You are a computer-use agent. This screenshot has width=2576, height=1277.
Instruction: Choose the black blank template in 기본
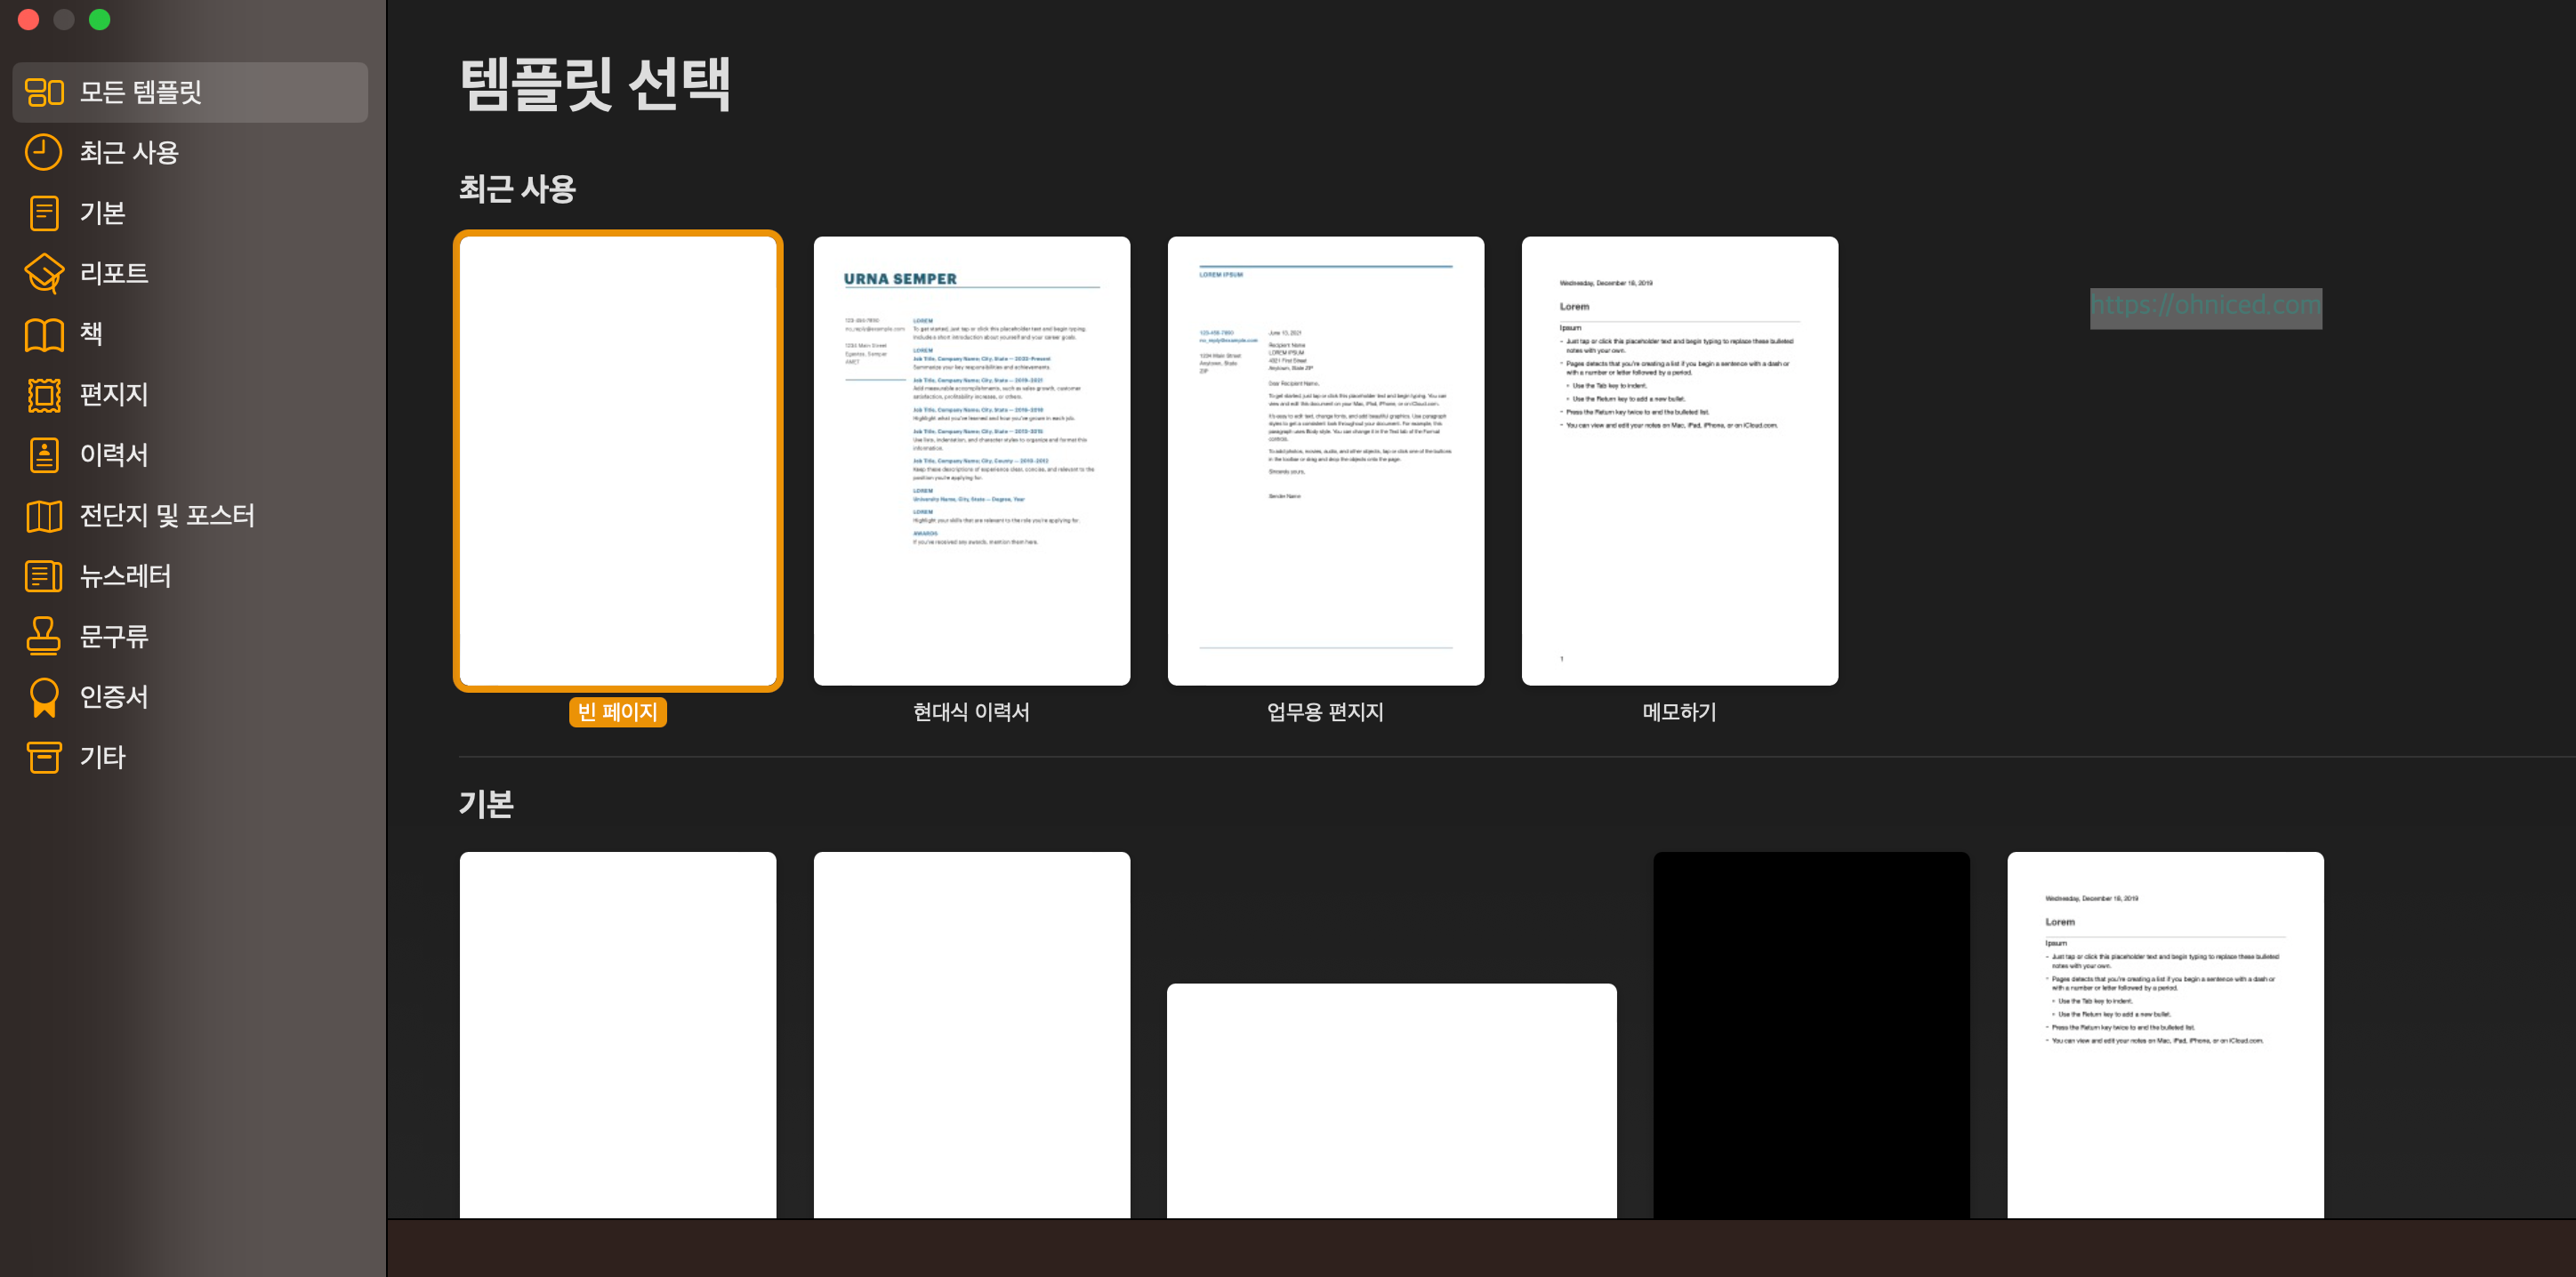click(1811, 1035)
